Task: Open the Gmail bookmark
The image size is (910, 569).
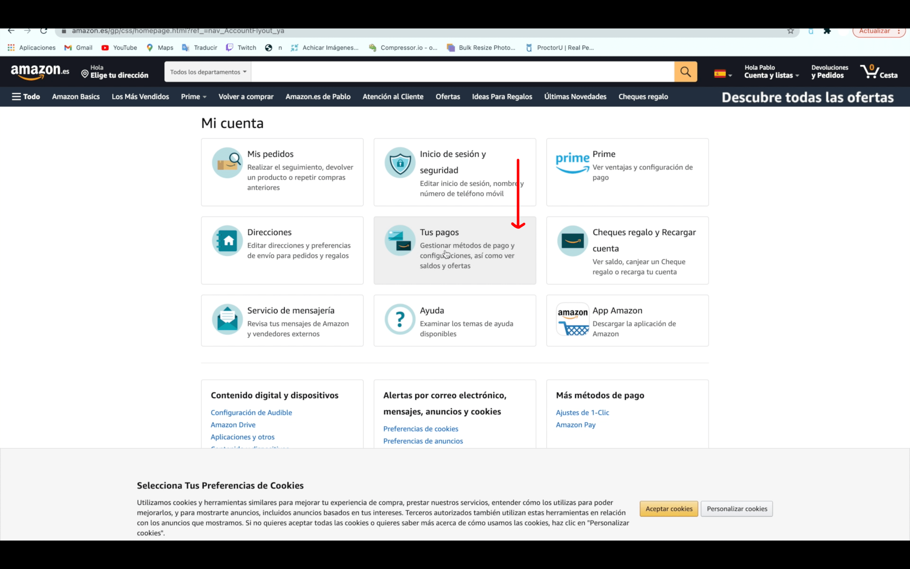Action: click(x=78, y=48)
